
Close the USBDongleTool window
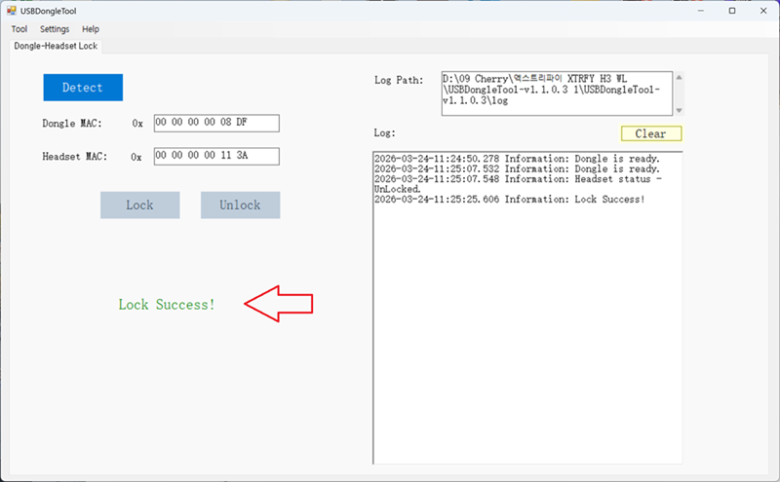(x=760, y=10)
